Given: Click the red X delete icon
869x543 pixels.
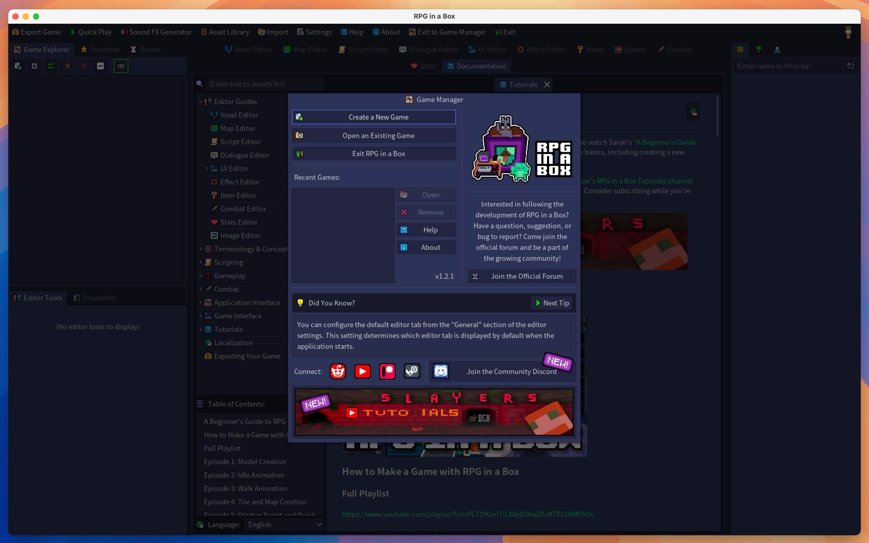Looking at the screenshot, I should pyautogui.click(x=84, y=66).
